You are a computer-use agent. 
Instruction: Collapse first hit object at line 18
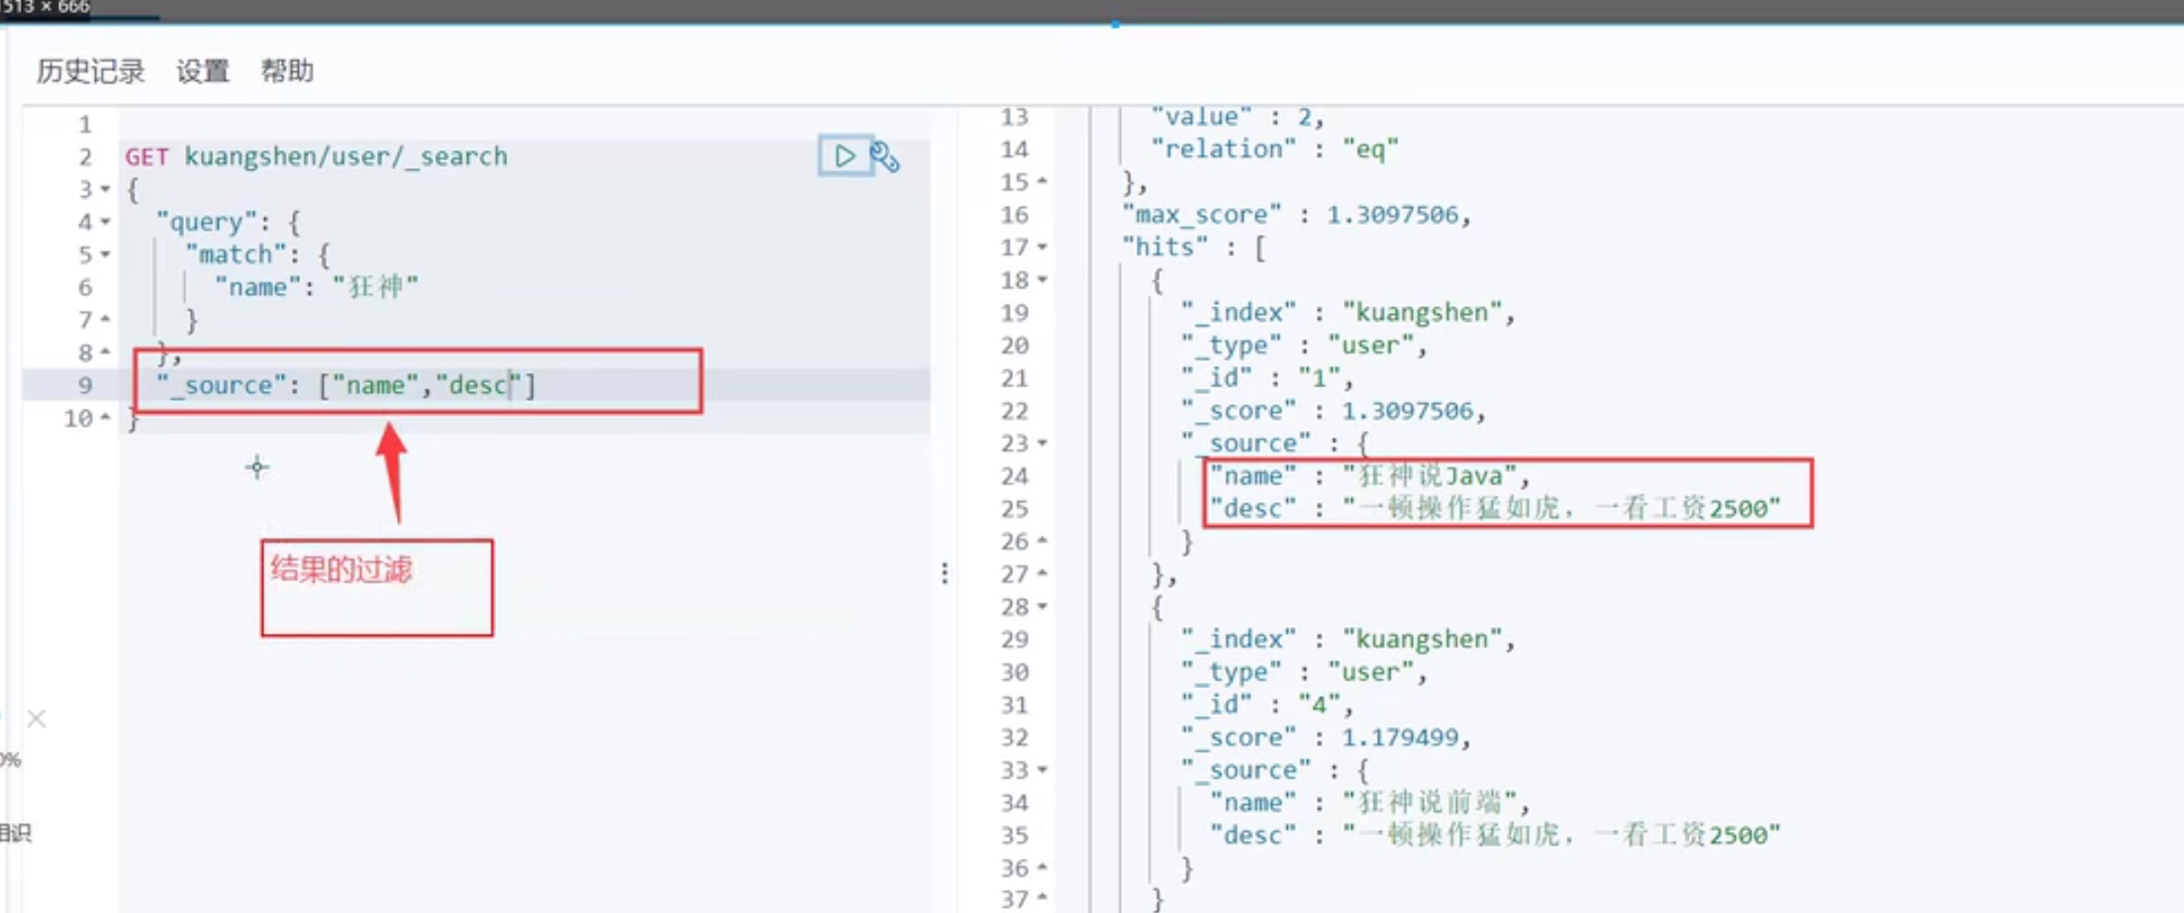[x=1042, y=280]
